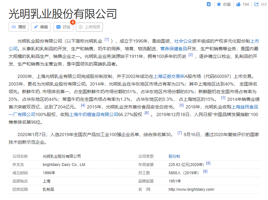Click the official website URL http://www.brightdairy.com/
The width and height of the screenshot is (268, 200).
pyautogui.click(x=191, y=190)
